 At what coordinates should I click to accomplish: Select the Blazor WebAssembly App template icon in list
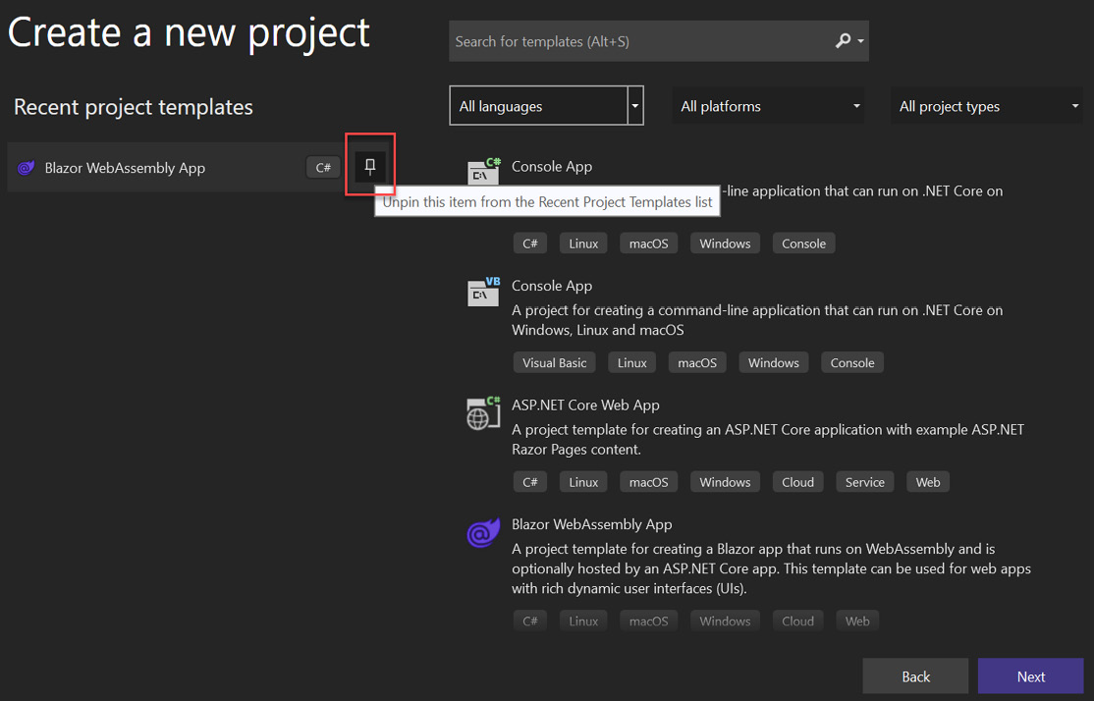pos(483,533)
